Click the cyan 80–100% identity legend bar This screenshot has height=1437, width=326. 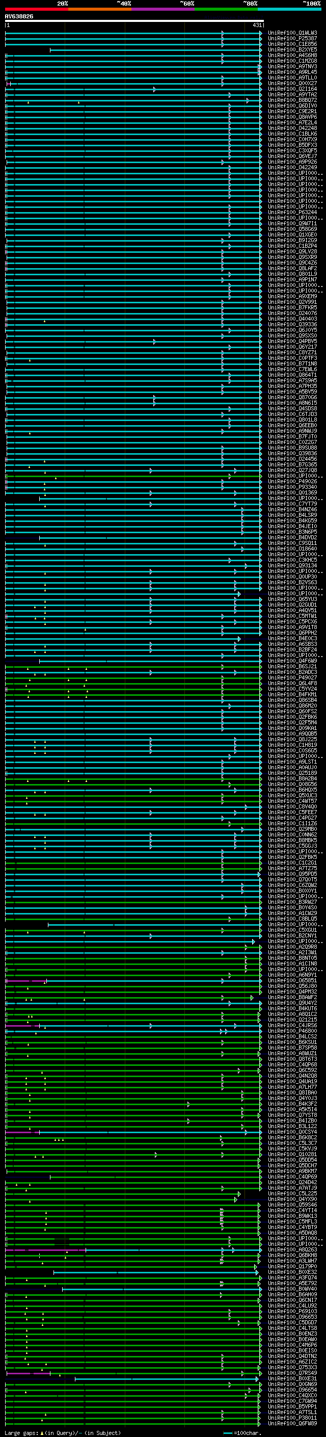[289, 9]
